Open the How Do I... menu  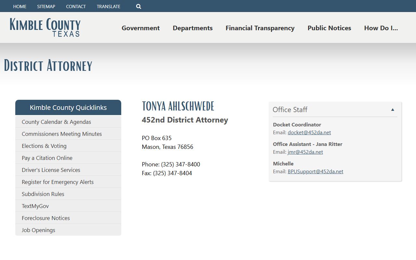[381, 28]
